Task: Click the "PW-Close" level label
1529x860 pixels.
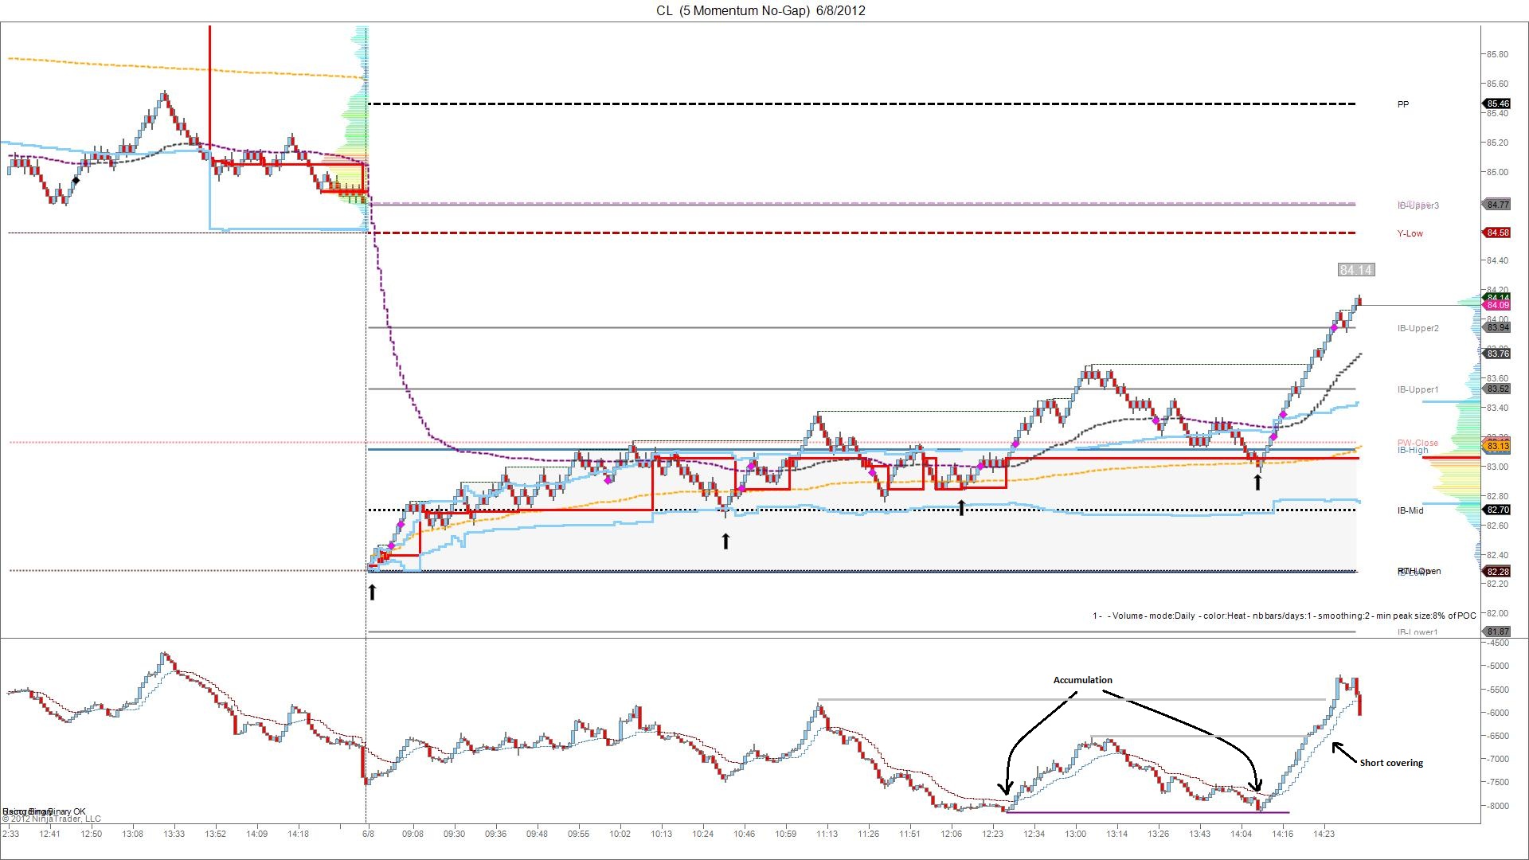Action: click(x=1418, y=443)
